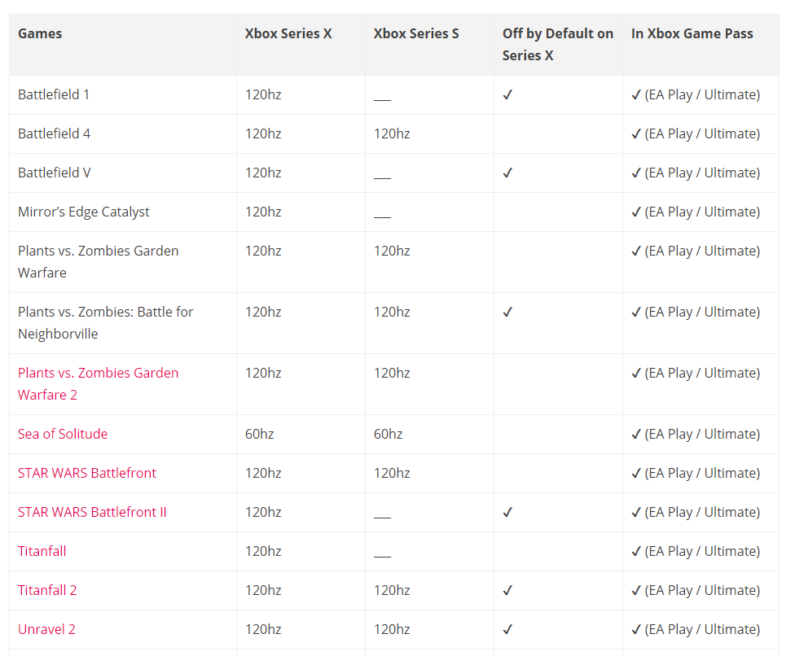Follow the Titanfall game link
Viewport: 786px width, 656px height.
coord(42,551)
